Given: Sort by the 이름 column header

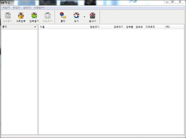Looking at the screenshot, I should click(x=58, y=27).
